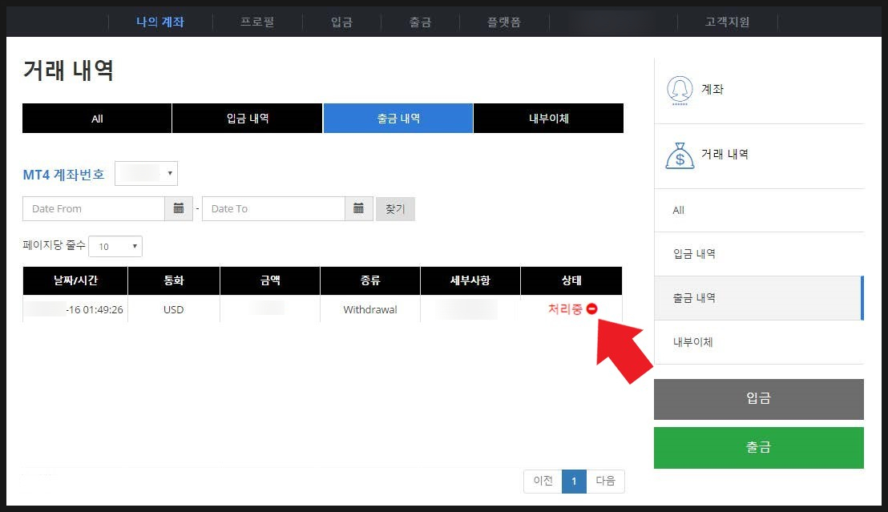Click the 계좌 user avatar icon
The height and width of the screenshot is (512, 888).
[680, 90]
